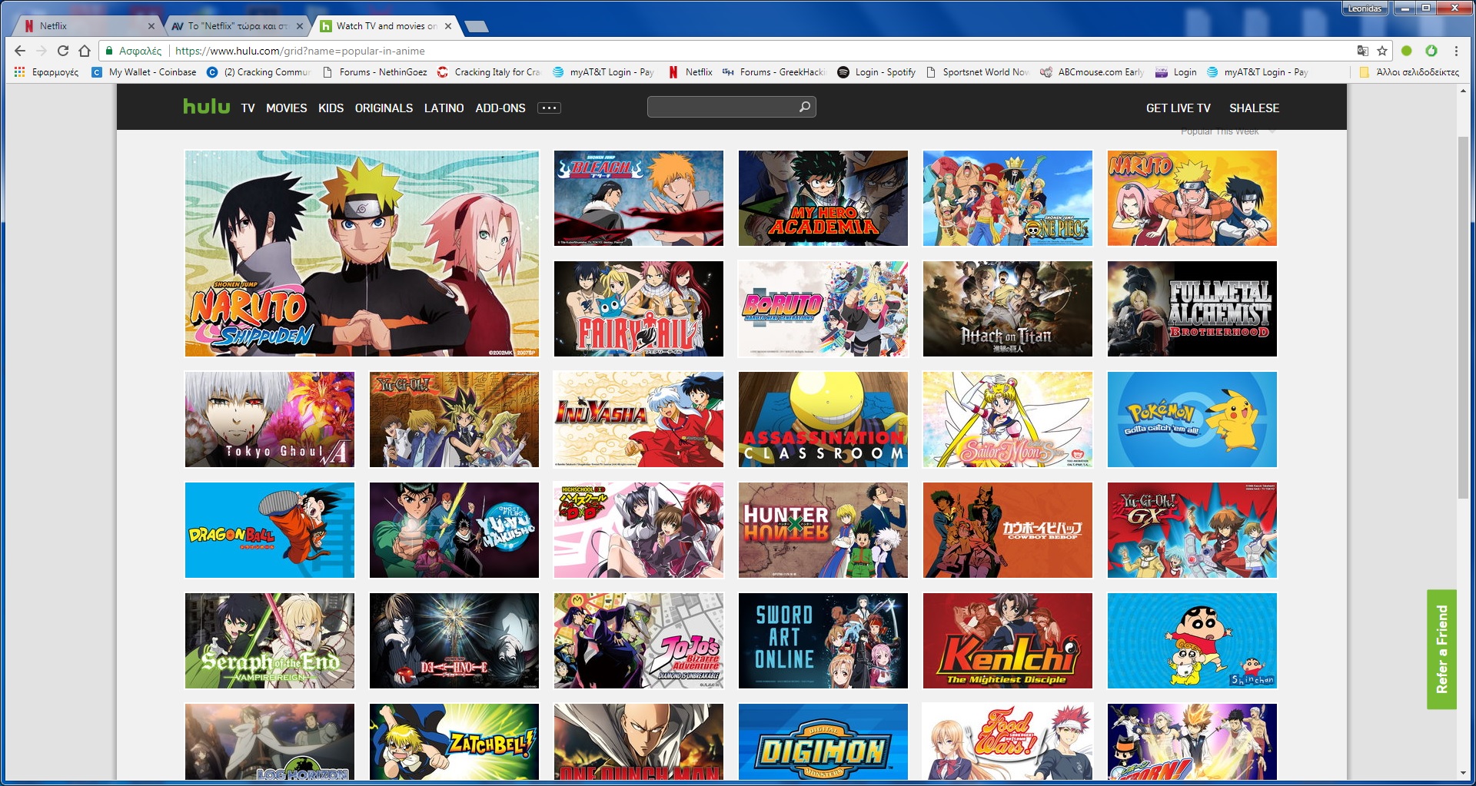Click the Hulu search field
This screenshot has height=786, width=1476.
tap(731, 107)
